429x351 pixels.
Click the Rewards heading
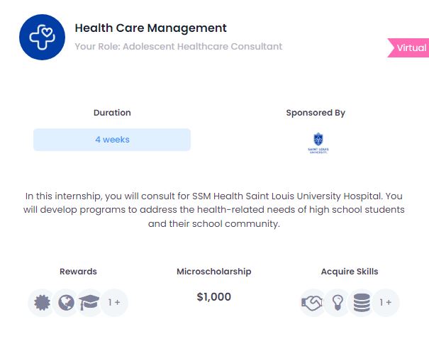(x=78, y=272)
